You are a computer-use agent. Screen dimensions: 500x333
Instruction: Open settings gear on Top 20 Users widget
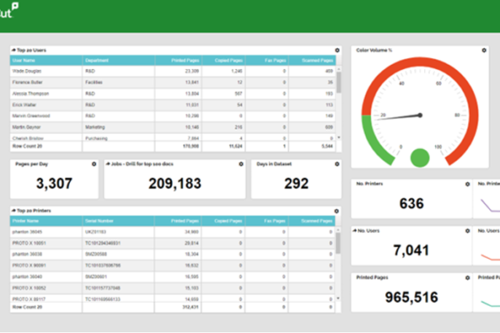(337, 51)
